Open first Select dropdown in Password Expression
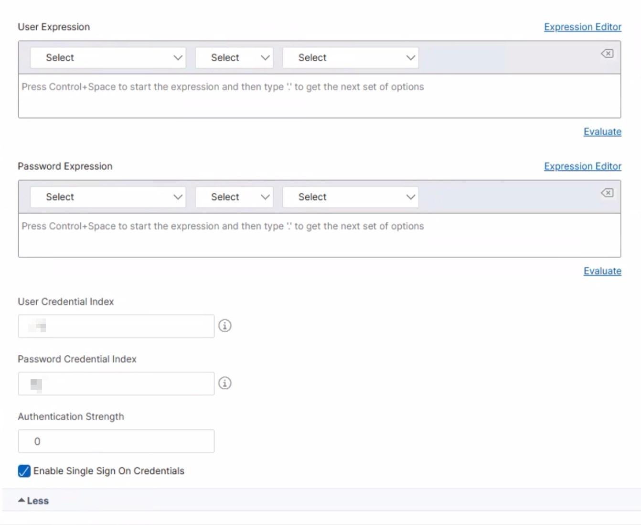This screenshot has height=525, width=641. pos(108,197)
